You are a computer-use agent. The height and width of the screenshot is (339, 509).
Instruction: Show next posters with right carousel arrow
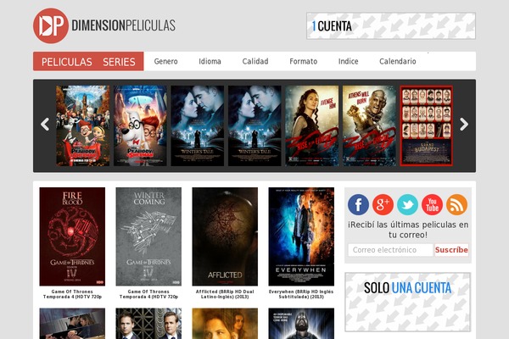tap(464, 125)
